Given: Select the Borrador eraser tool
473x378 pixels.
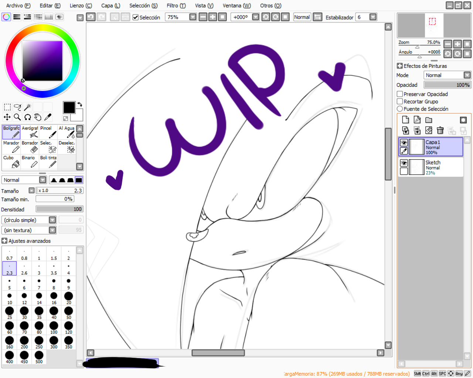Looking at the screenshot, I should pos(30,147).
